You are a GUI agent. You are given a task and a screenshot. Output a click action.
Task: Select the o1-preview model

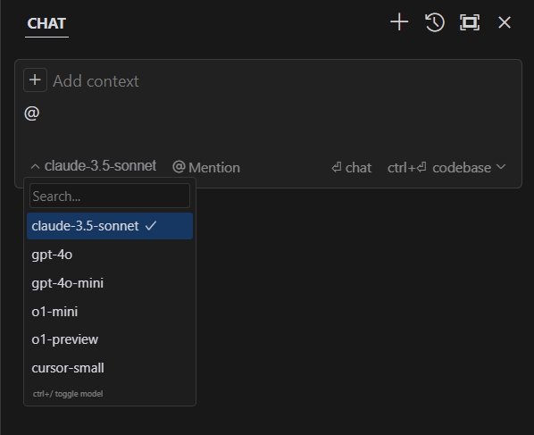pos(110,339)
